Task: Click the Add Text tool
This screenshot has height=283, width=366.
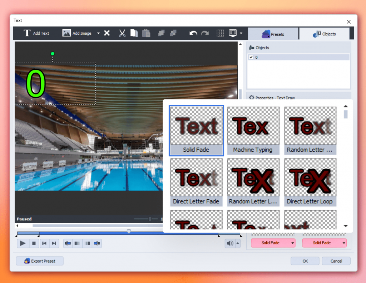Action: click(x=36, y=33)
